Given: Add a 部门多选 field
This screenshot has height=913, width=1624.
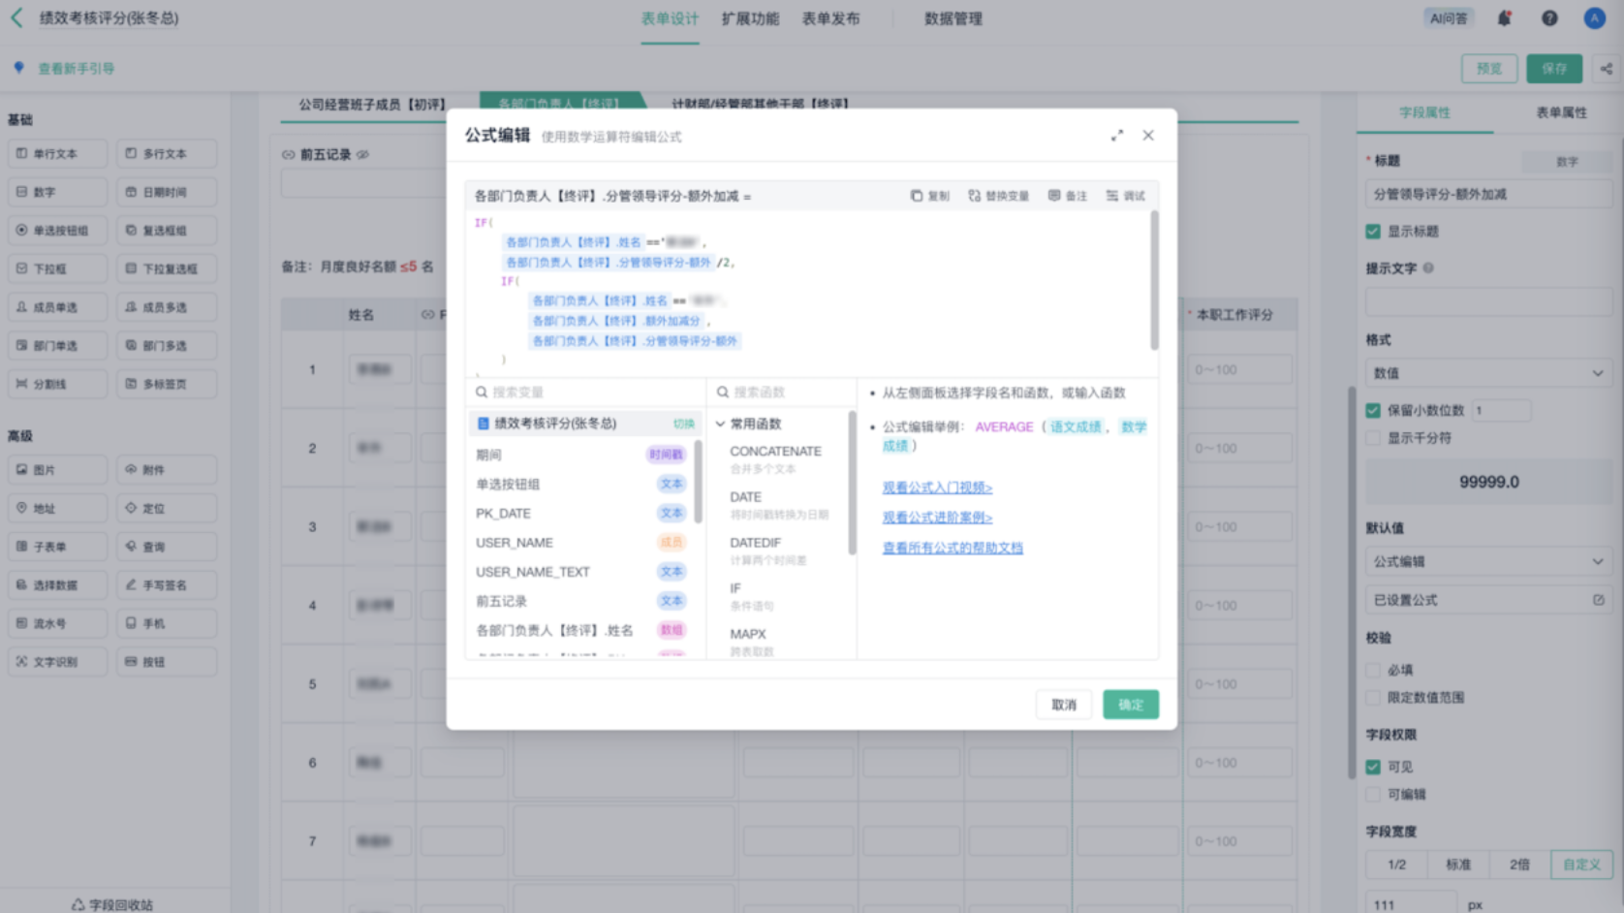Looking at the screenshot, I should (x=167, y=345).
